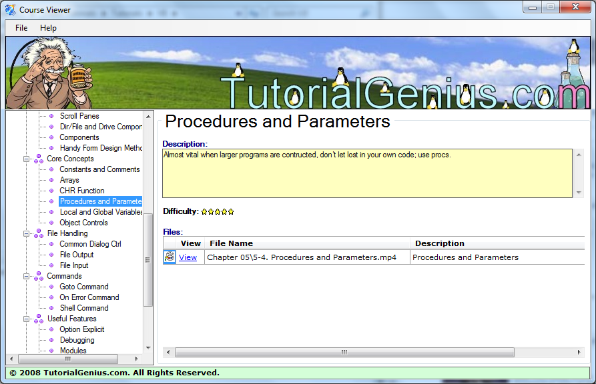Select the Dir/File and Drive Components lesson
The width and height of the screenshot is (596, 384).
tap(101, 127)
